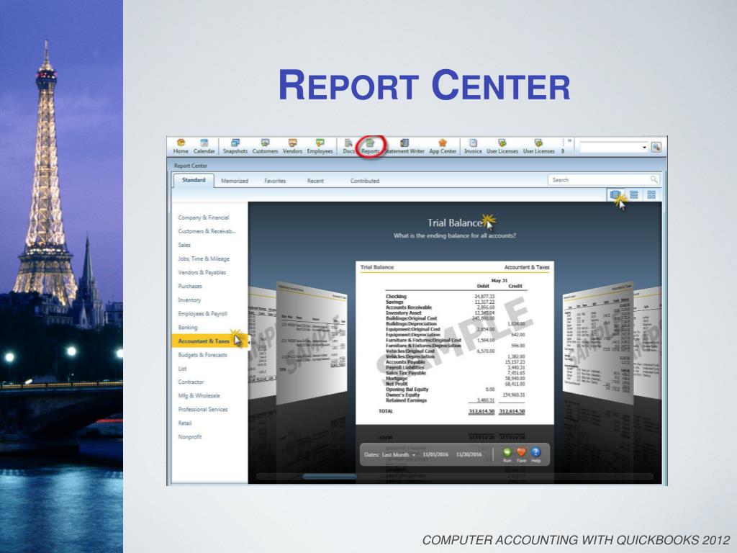
Task: Select Vendors & Payables category
Action: pos(202,272)
